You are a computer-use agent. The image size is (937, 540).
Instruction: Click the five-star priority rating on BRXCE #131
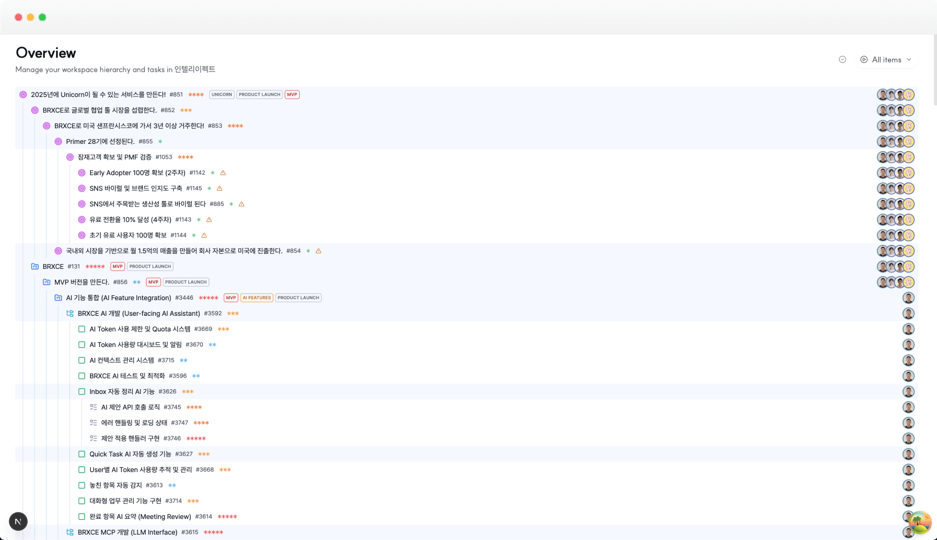94,266
